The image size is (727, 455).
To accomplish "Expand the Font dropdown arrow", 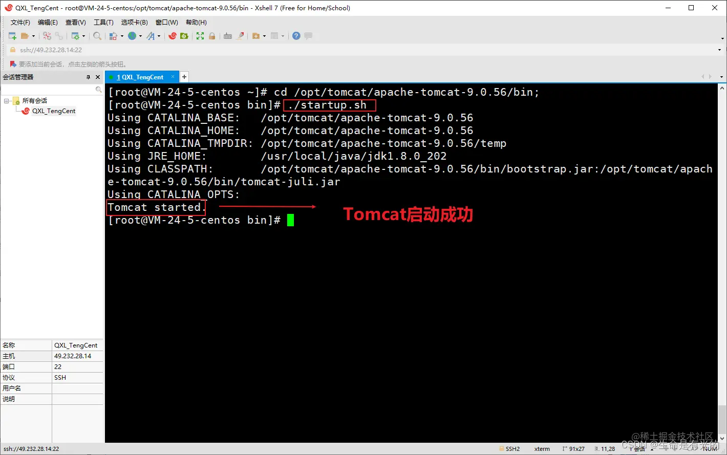I will (159, 36).
